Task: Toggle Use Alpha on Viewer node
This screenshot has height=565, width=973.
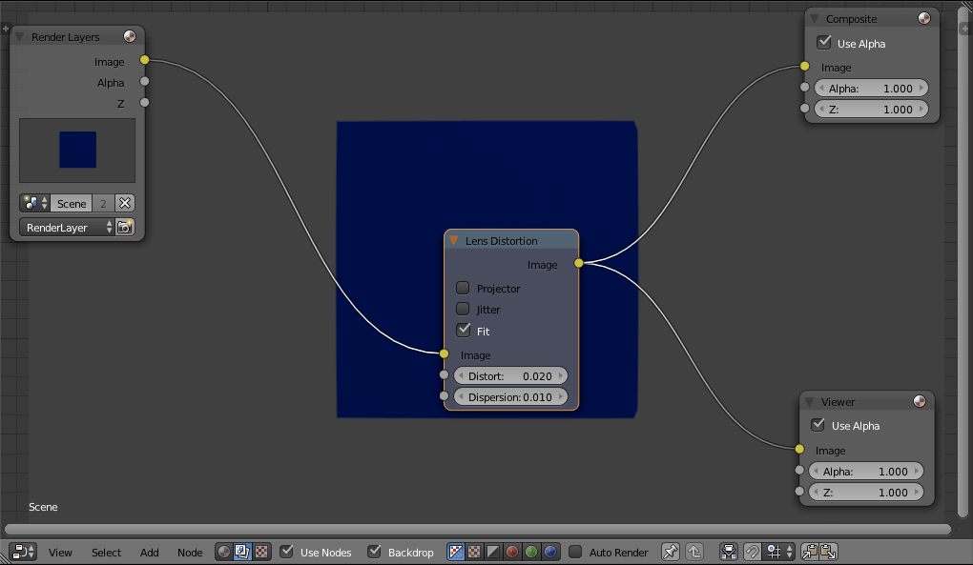Action: [818, 425]
